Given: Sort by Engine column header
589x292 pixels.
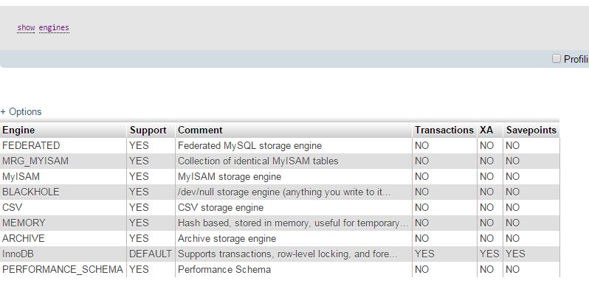Looking at the screenshot, I should [18, 131].
